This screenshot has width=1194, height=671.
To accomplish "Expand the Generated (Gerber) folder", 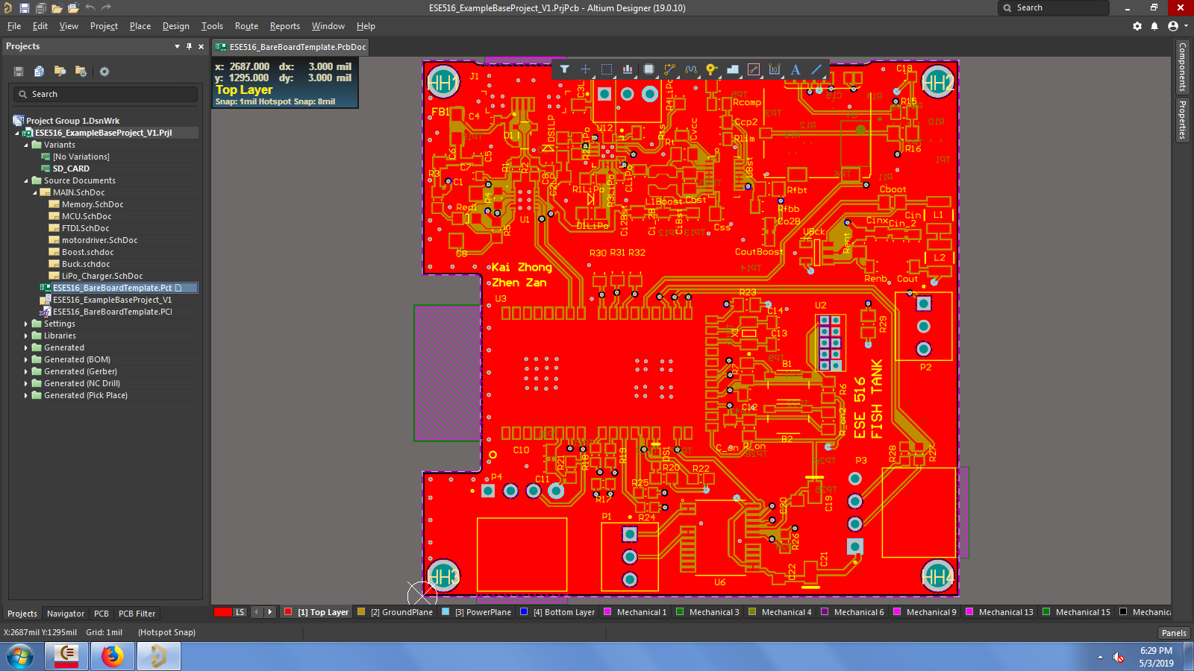I will click(26, 371).
